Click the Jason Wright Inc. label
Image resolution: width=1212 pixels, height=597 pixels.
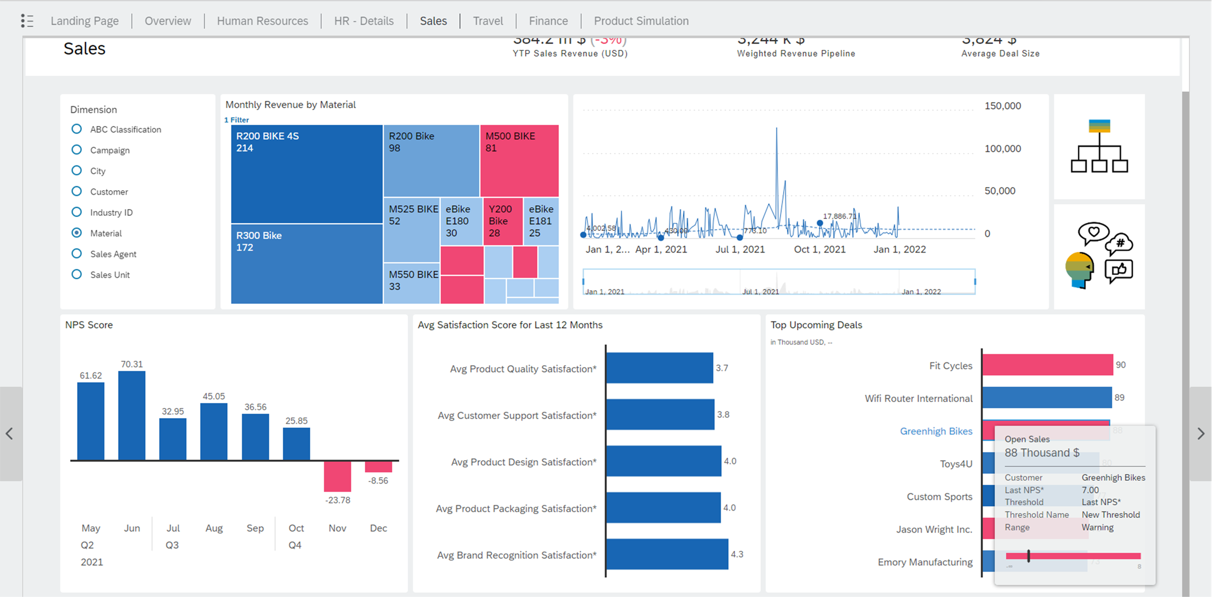934,529
